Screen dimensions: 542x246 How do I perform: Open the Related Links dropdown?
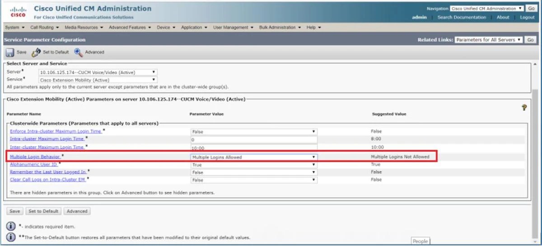pyautogui.click(x=489, y=40)
